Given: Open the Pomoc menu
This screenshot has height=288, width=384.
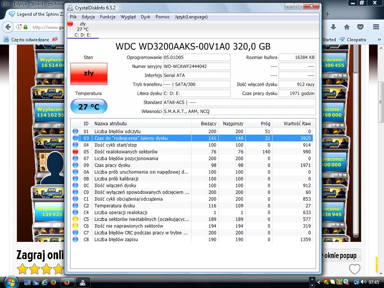Looking at the screenshot, I should click(x=163, y=17).
